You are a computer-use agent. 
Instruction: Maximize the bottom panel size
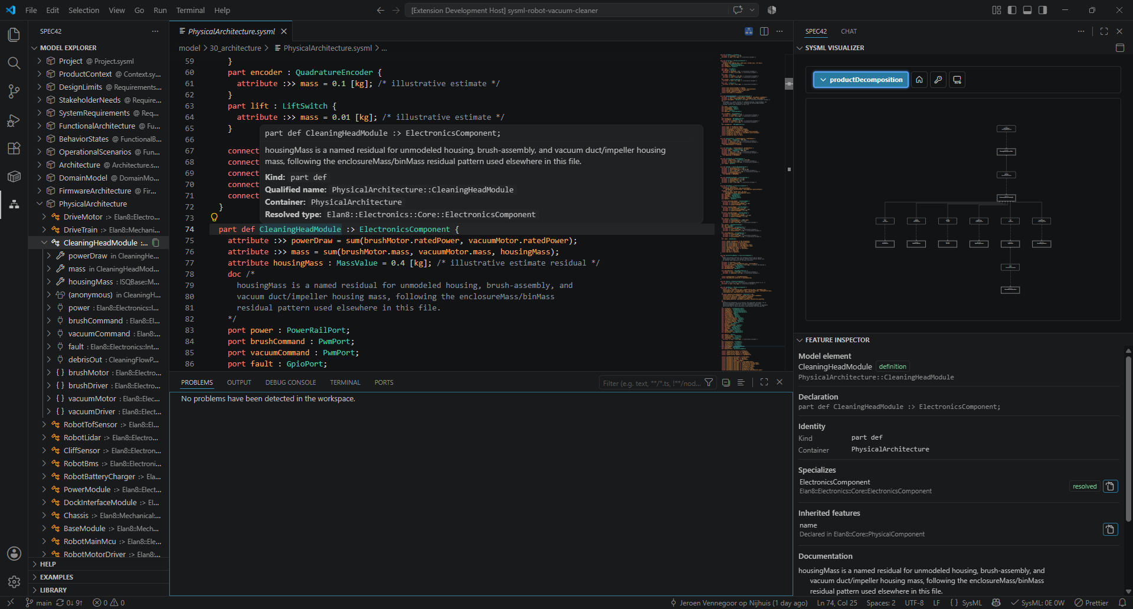(764, 382)
